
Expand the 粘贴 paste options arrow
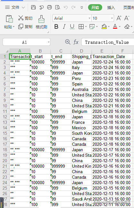pyautogui.click(x=13, y=27)
